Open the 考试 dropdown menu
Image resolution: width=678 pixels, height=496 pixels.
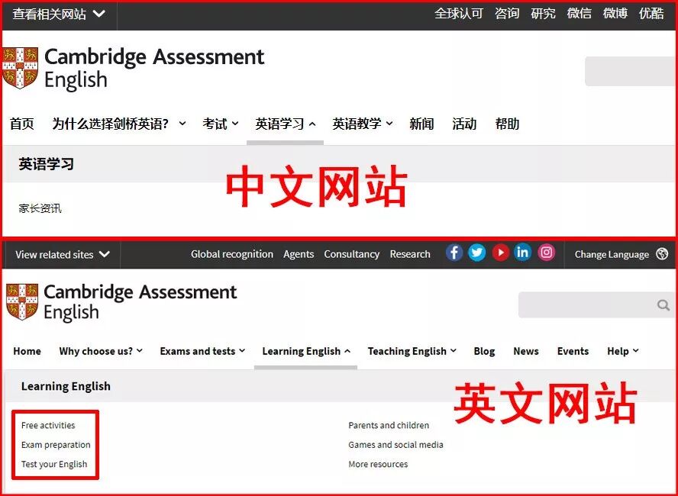tap(220, 124)
